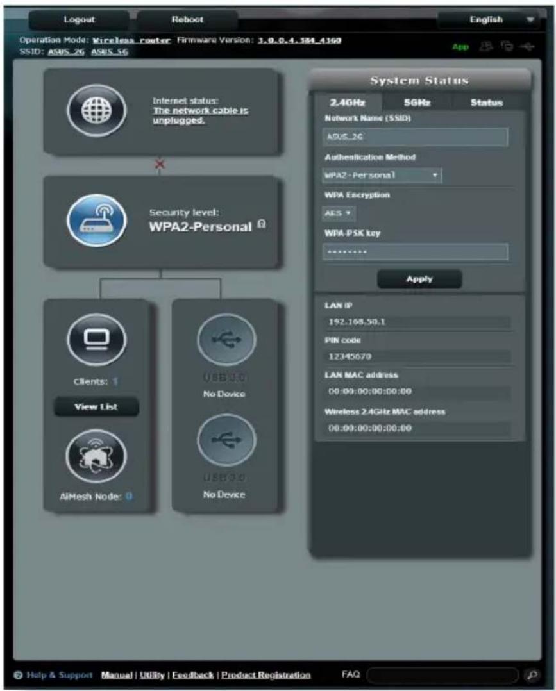The height and width of the screenshot is (691, 556).
Task: Click the WPA2-Personal security level text
Action: pos(201,227)
